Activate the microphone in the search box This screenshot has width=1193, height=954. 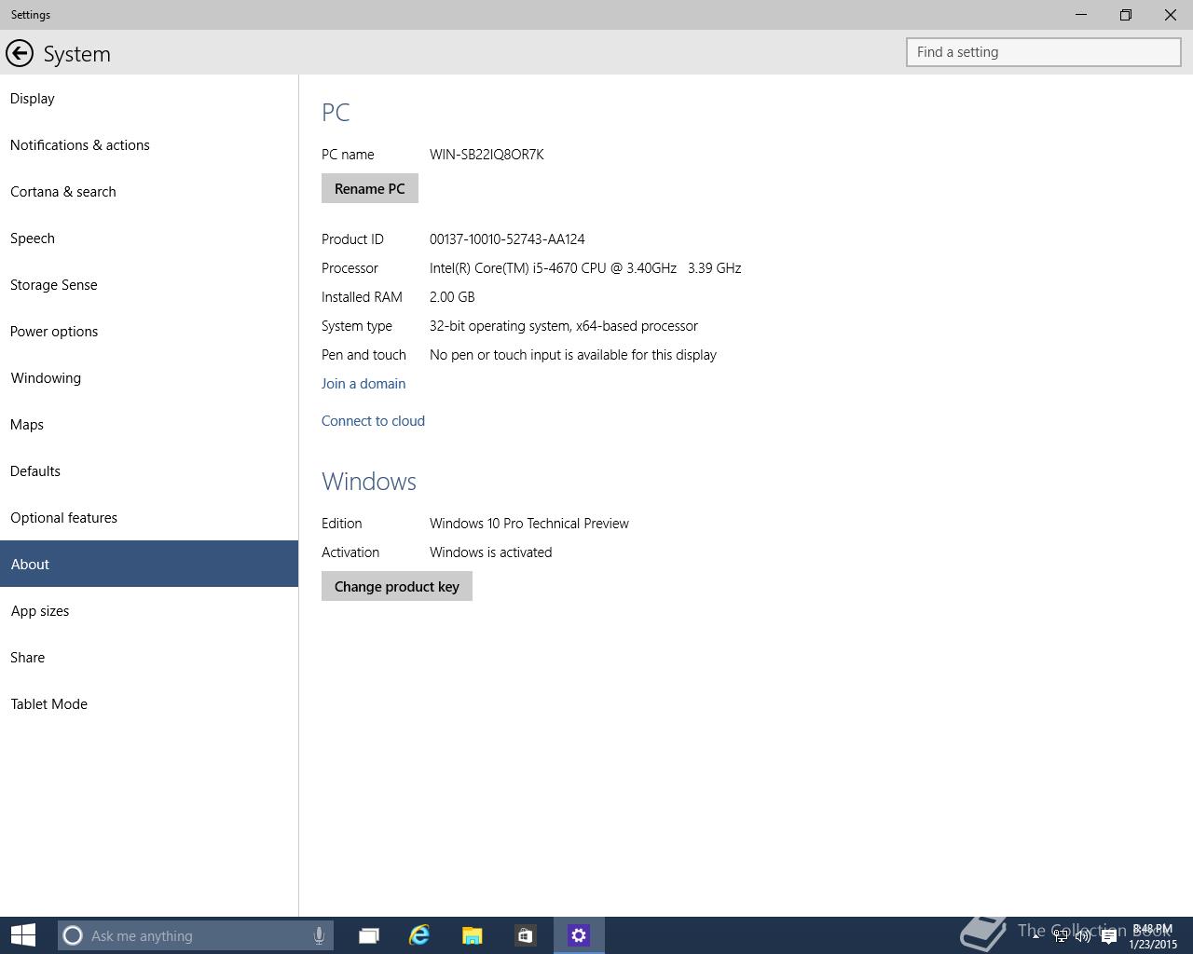click(x=319, y=935)
